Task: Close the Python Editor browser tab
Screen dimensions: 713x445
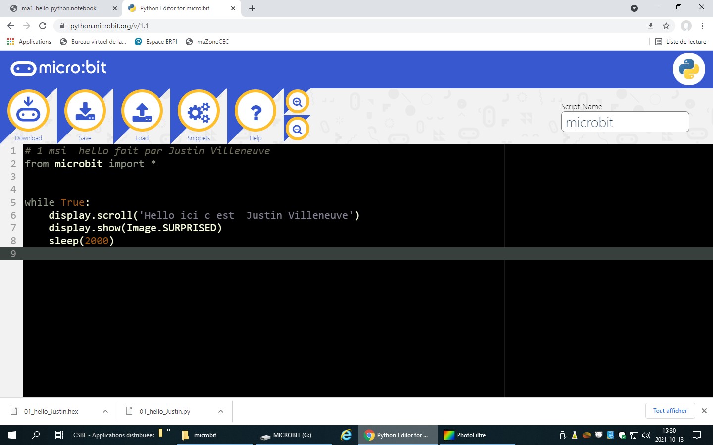Action: tap(233, 8)
